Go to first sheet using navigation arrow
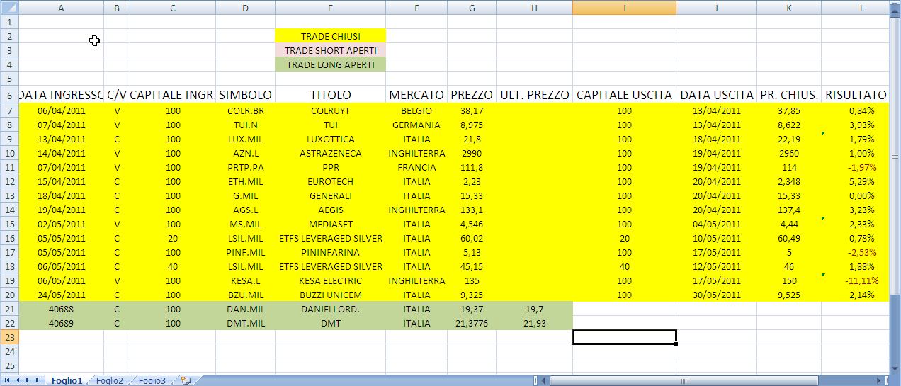This screenshot has width=901, height=386. pyautogui.click(x=8, y=380)
